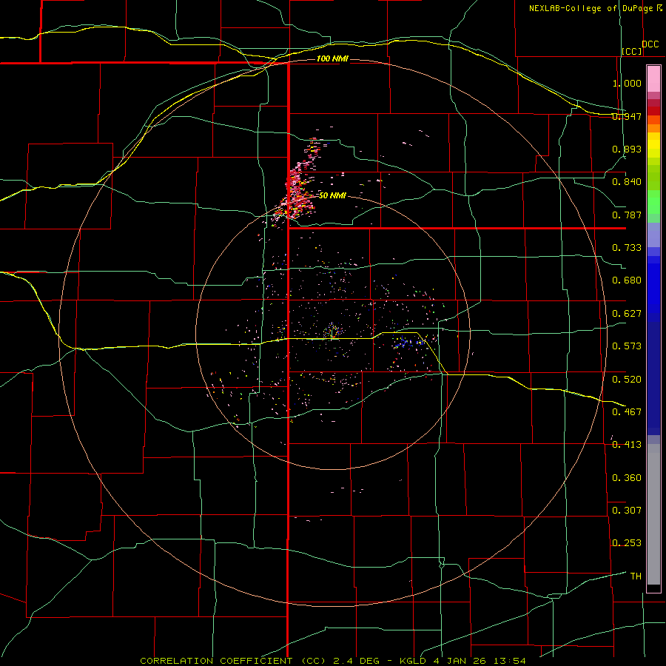Select the 0.947 scale value
This screenshot has height=666, width=666.
point(627,116)
